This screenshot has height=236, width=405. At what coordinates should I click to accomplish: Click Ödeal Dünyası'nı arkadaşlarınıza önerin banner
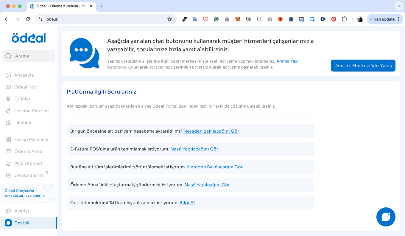(29, 193)
